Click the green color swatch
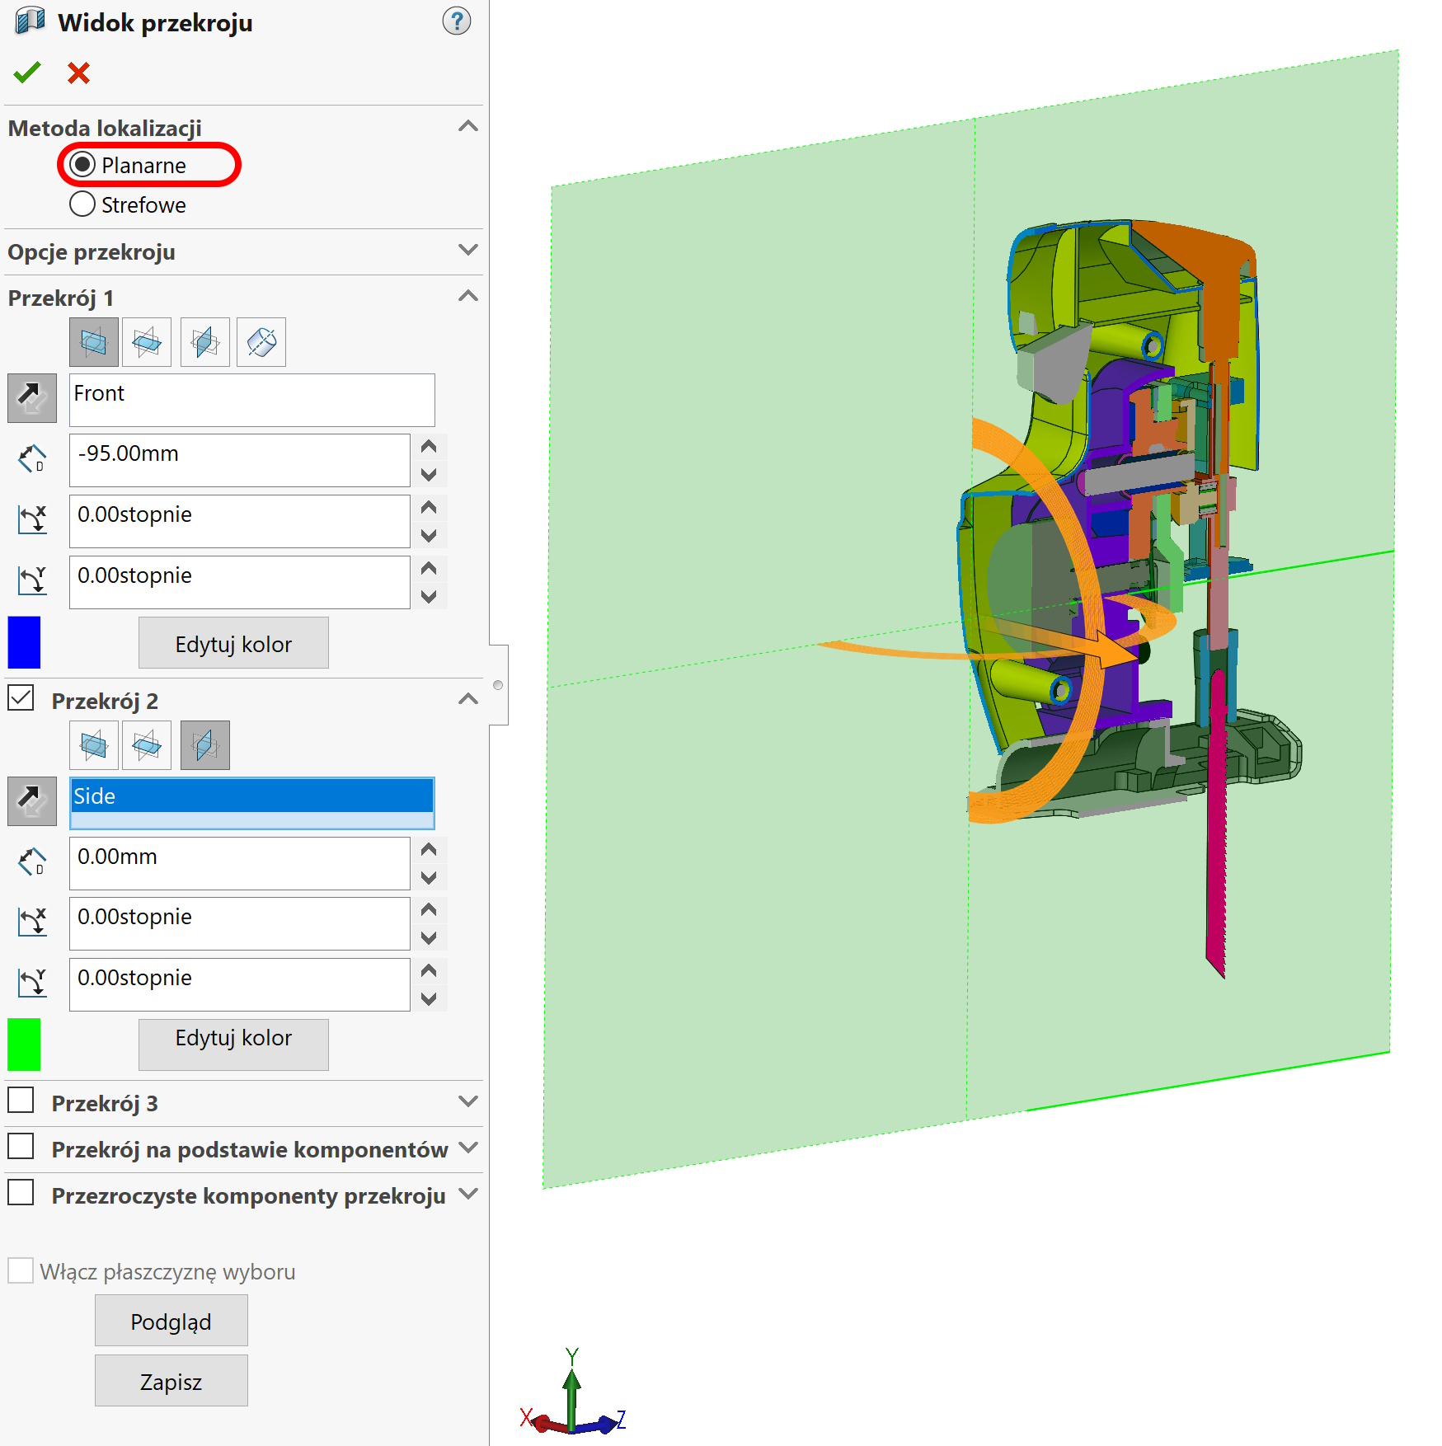 [24, 1045]
